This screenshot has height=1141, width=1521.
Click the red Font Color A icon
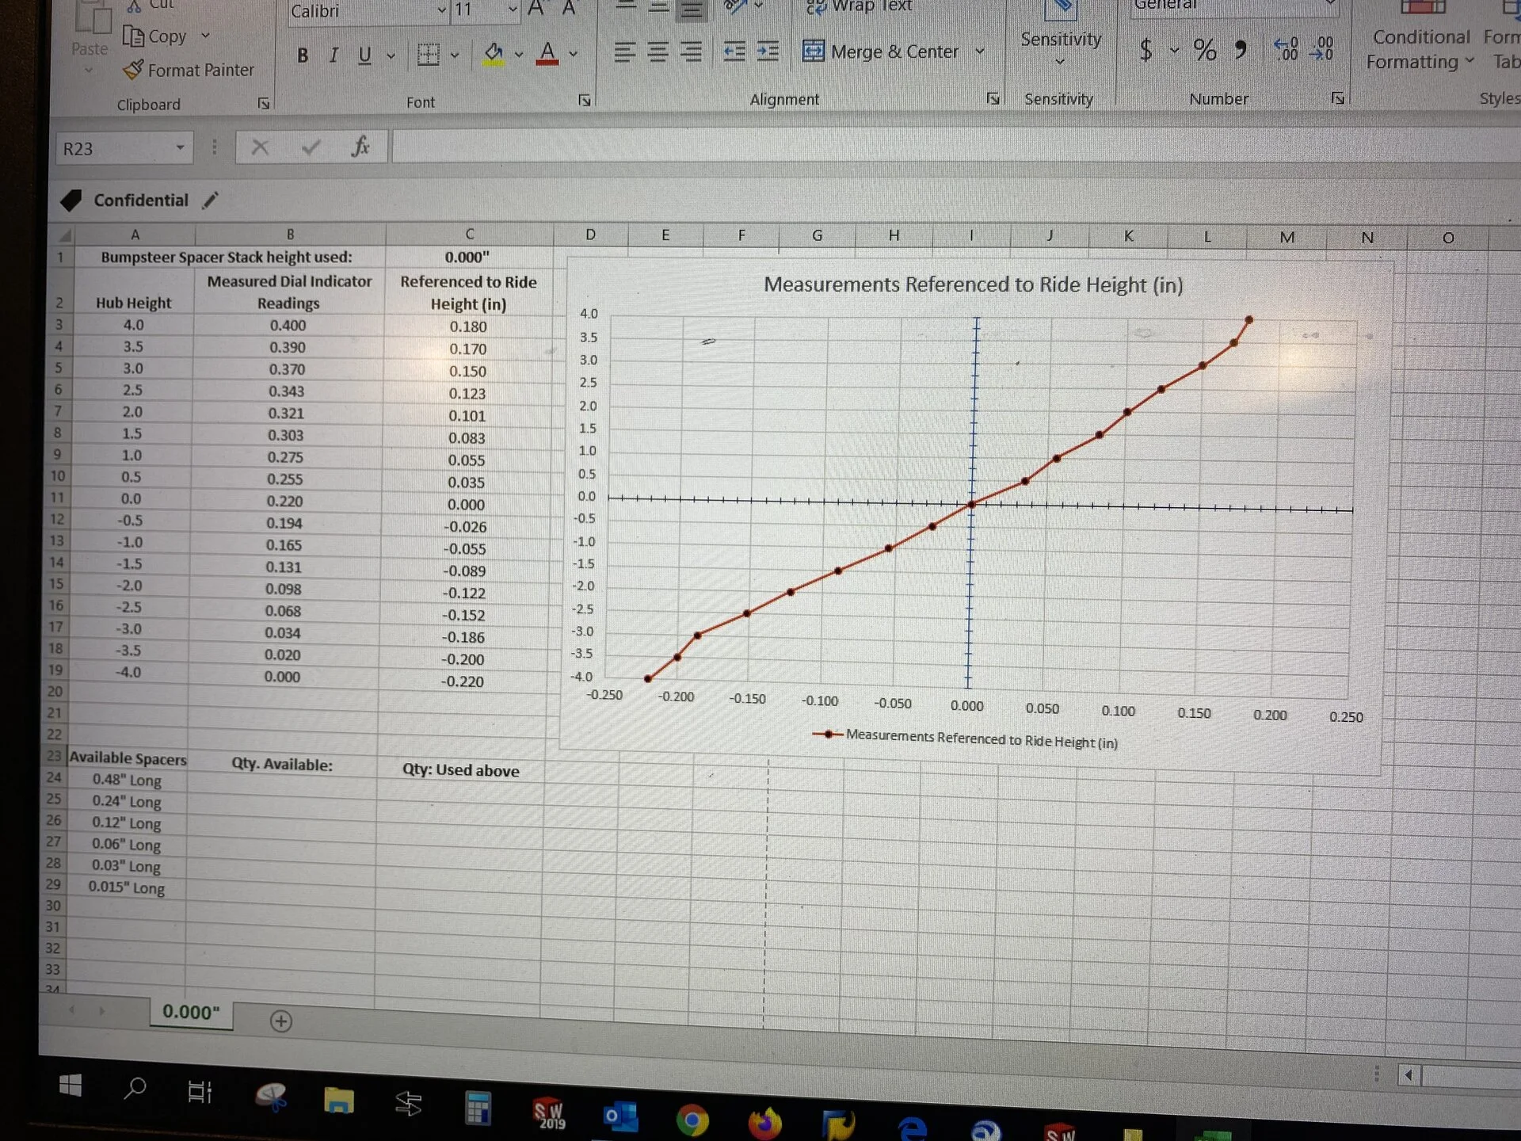(547, 53)
